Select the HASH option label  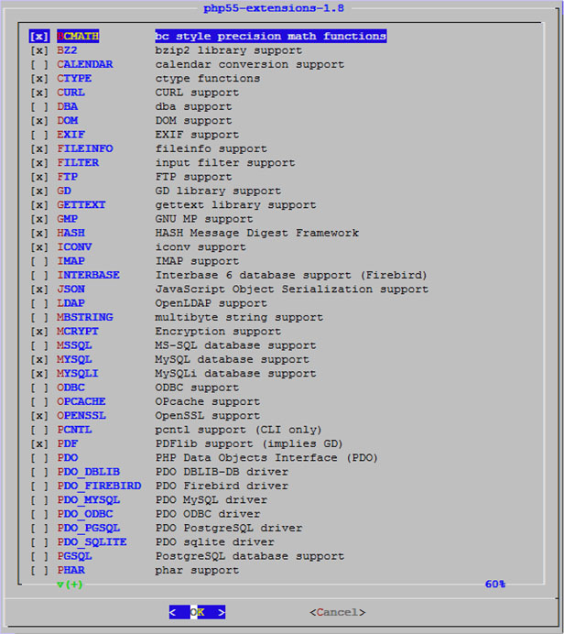pyautogui.click(x=70, y=233)
